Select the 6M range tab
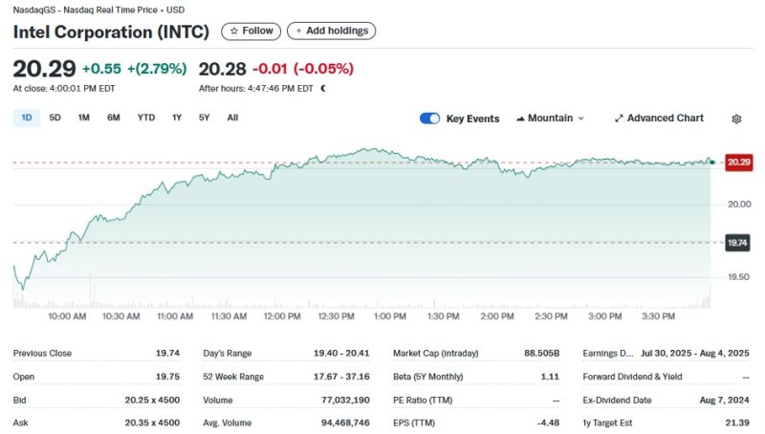765x434 pixels. point(114,118)
